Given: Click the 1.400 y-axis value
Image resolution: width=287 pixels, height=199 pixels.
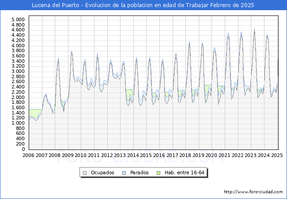Looking at the screenshot, I should click(18, 113).
